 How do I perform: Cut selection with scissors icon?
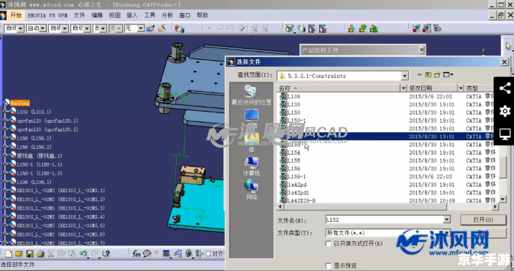[x=51, y=253]
